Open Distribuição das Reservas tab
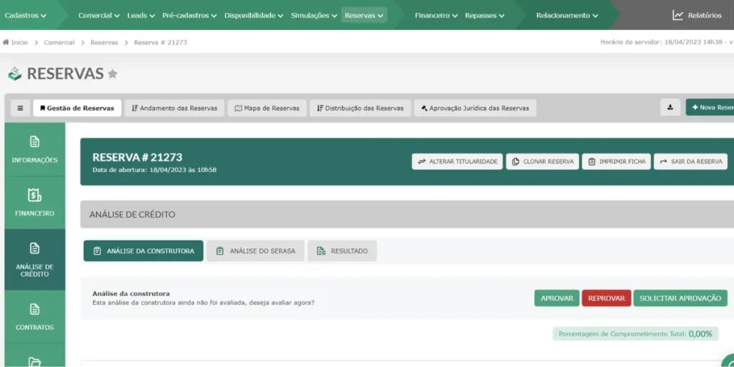This screenshot has width=734, height=367. coord(360,108)
